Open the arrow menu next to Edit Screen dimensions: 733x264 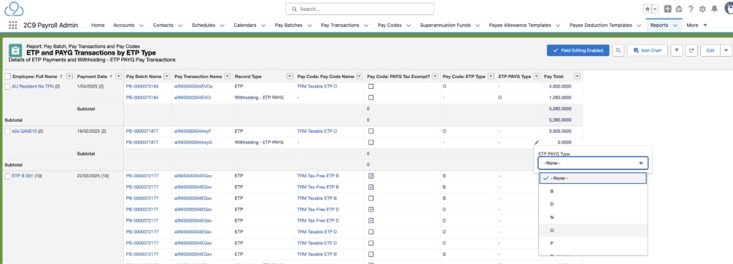726,50
